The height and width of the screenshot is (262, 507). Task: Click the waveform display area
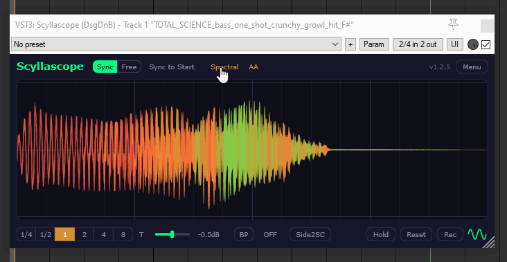tap(252, 150)
